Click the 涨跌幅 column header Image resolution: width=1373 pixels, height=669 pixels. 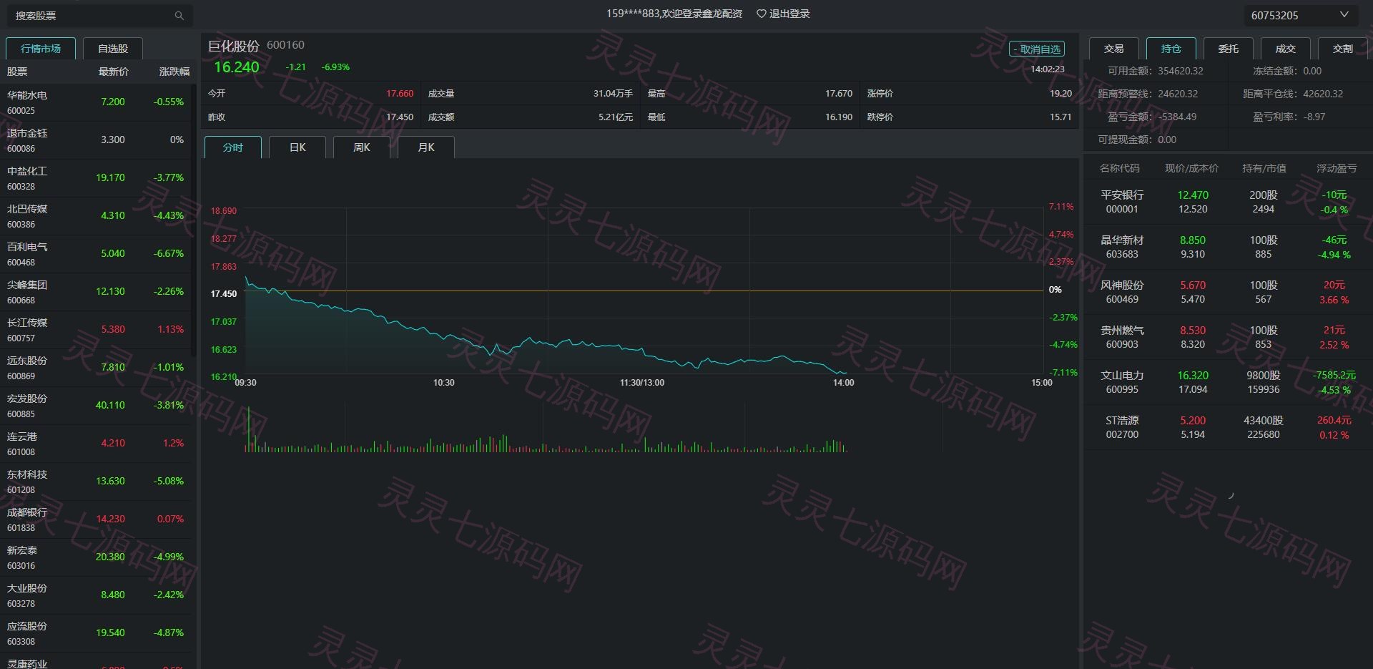click(x=174, y=72)
